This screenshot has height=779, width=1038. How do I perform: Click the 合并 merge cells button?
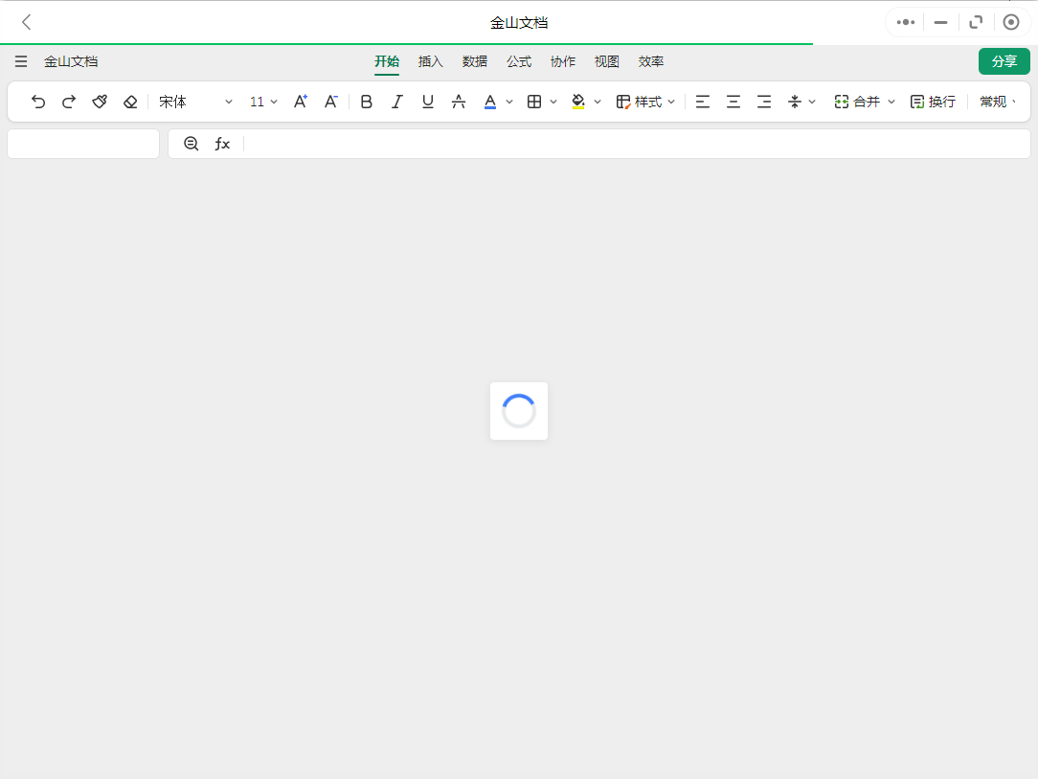(857, 102)
